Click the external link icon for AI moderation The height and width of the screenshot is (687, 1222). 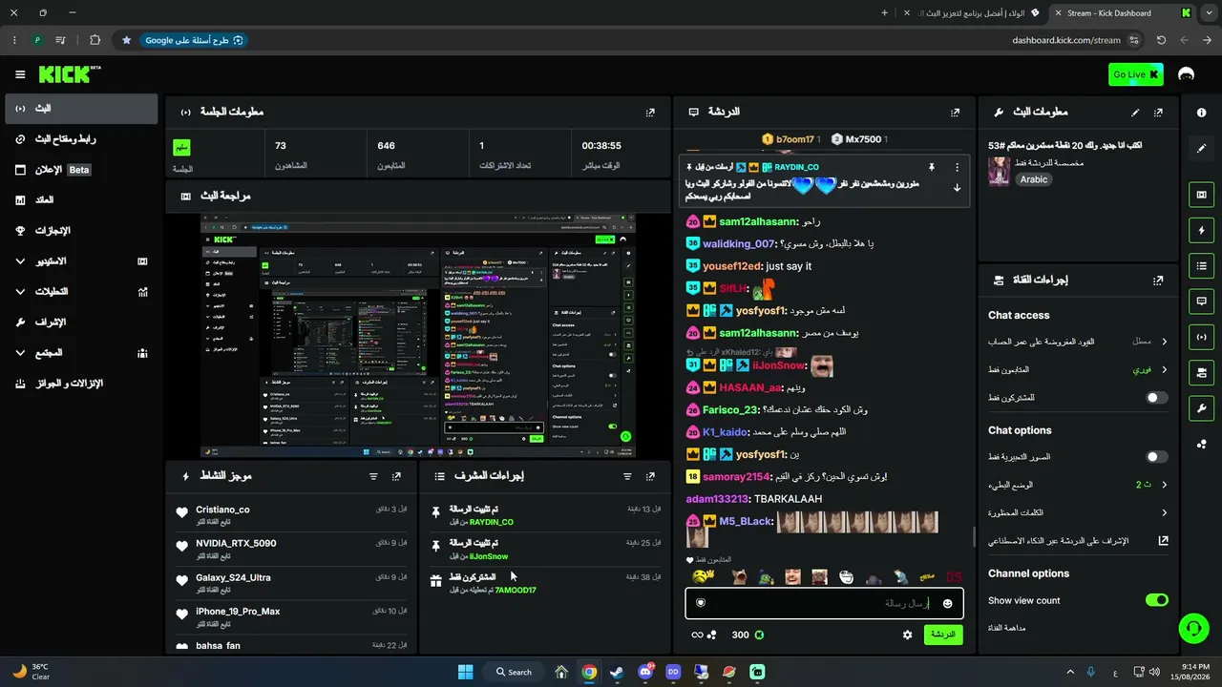[x=1163, y=540]
